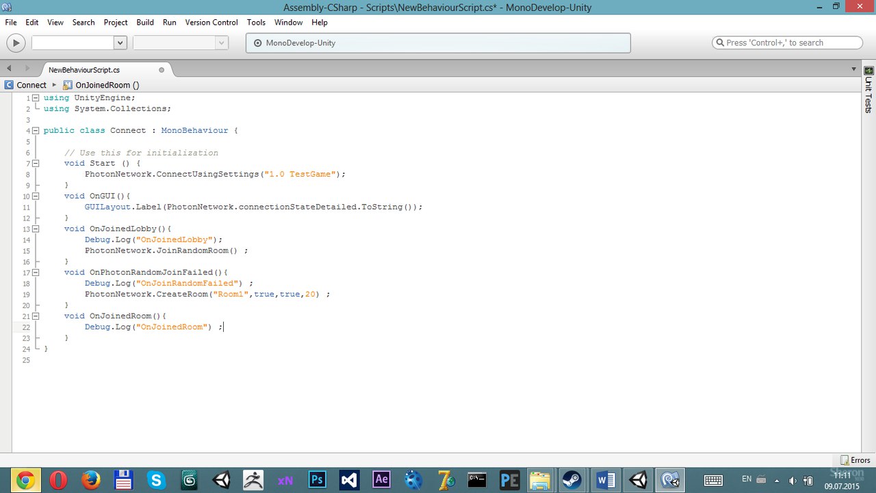
Task: Click the '7' globe icon in the taskbar
Action: click(x=446, y=480)
